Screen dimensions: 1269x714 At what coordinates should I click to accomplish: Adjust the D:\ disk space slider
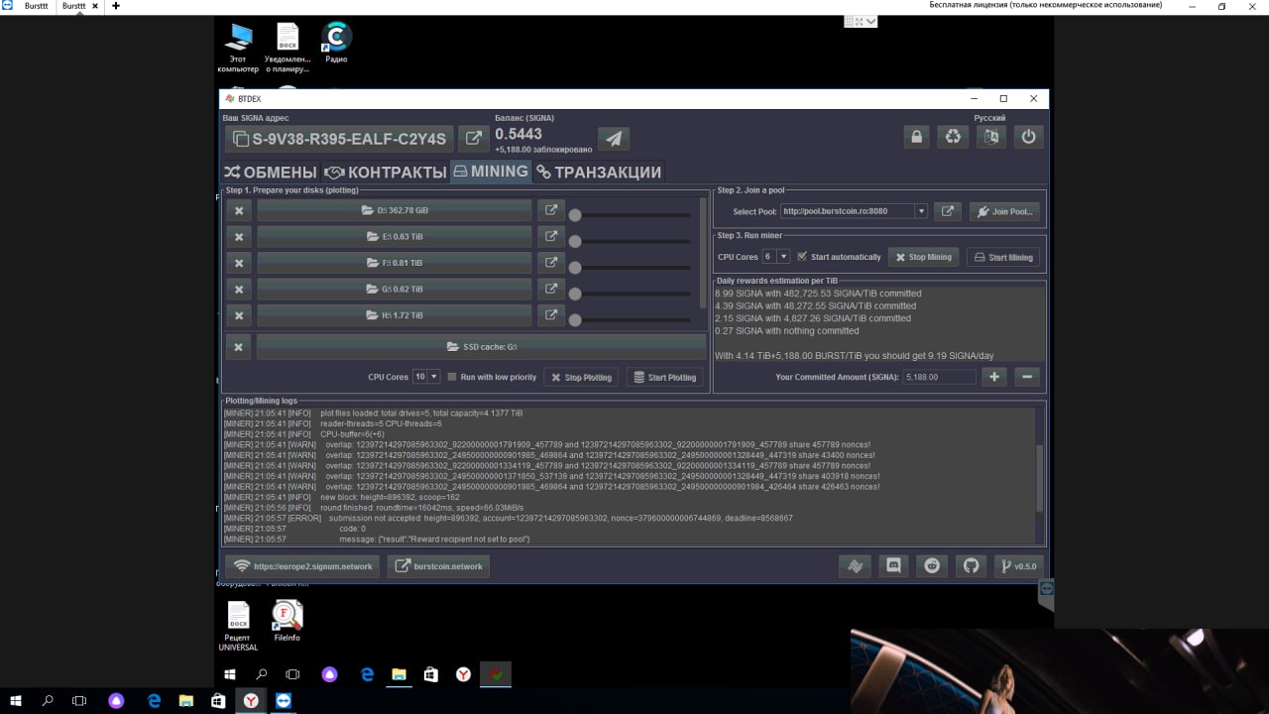[x=630, y=215]
